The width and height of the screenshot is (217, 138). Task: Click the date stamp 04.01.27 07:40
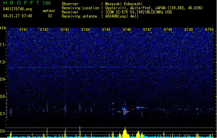tap(18, 16)
